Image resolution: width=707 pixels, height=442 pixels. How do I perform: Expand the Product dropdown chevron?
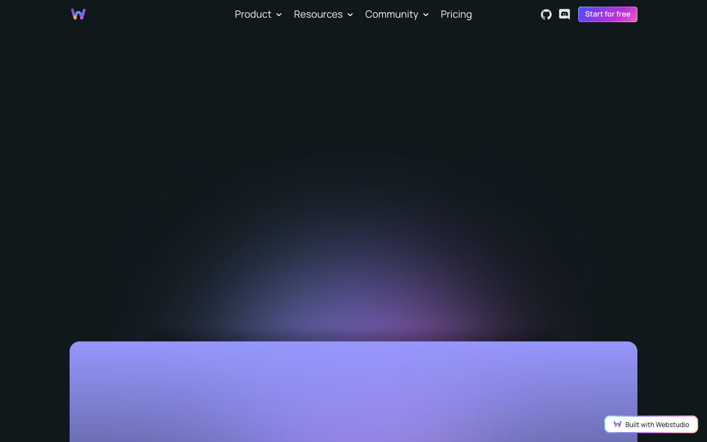tap(279, 15)
